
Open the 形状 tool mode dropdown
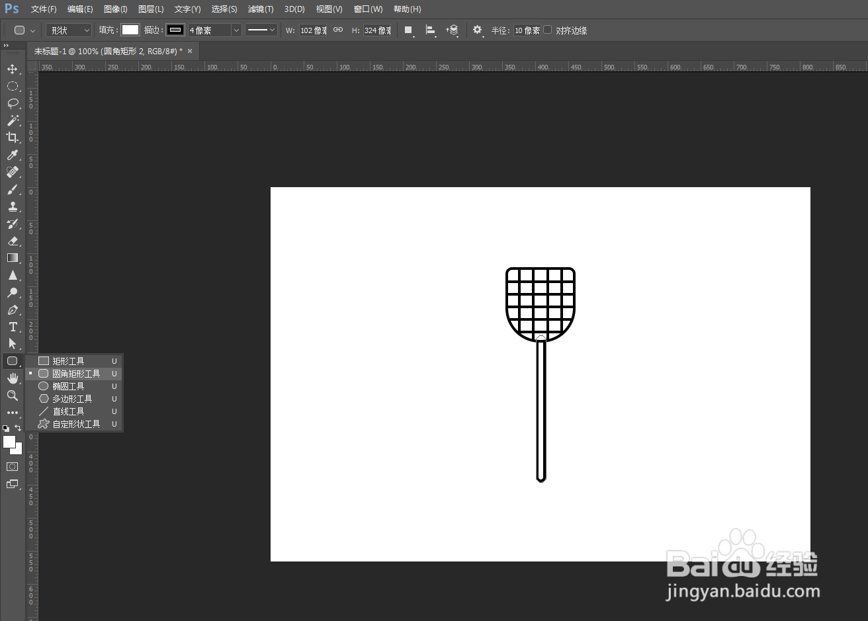point(69,30)
